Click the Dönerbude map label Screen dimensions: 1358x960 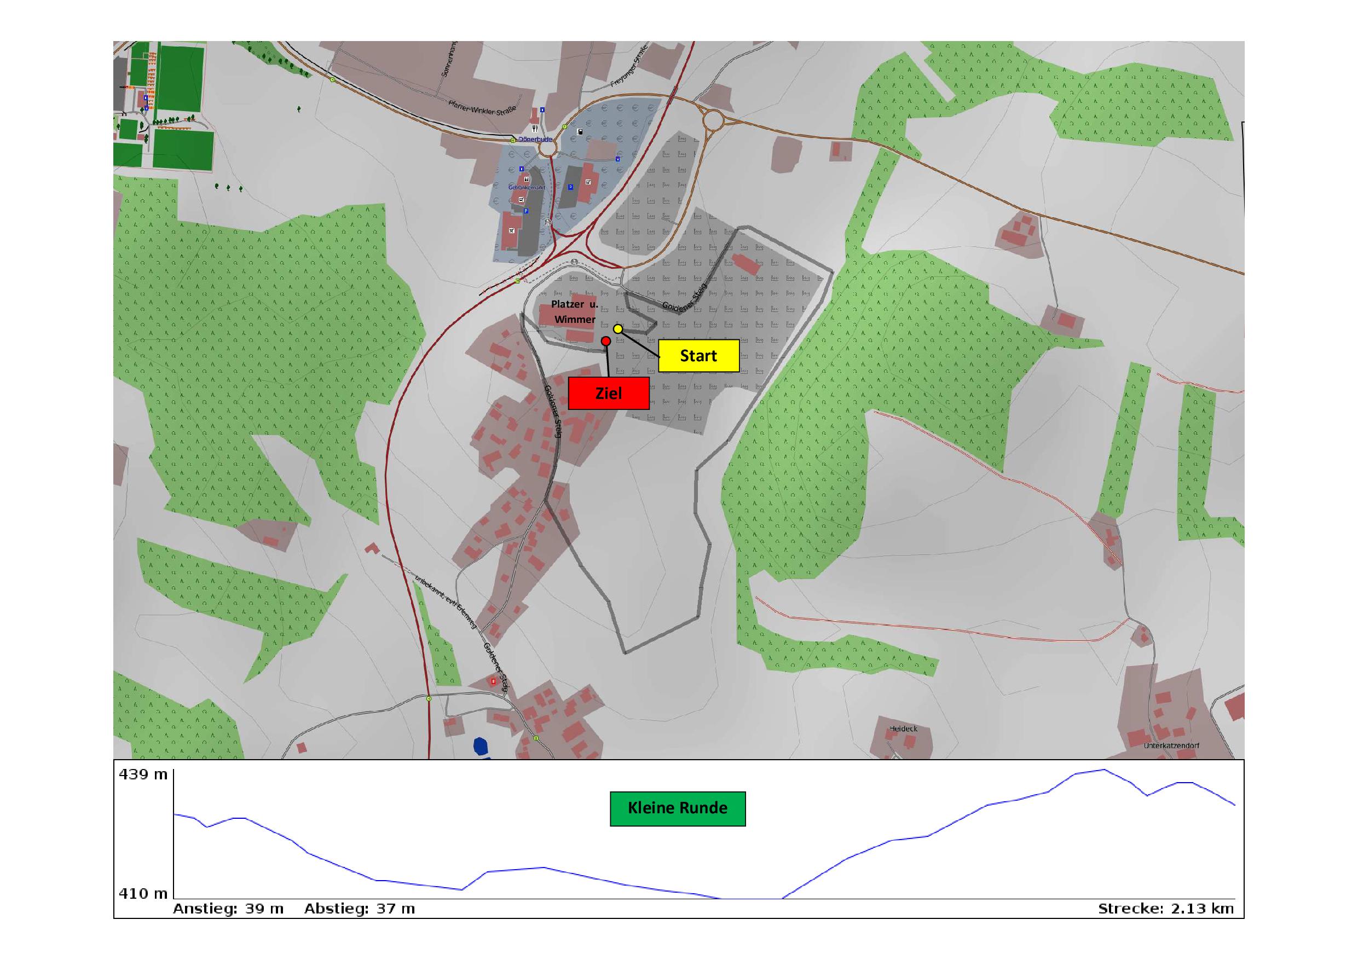[535, 140]
